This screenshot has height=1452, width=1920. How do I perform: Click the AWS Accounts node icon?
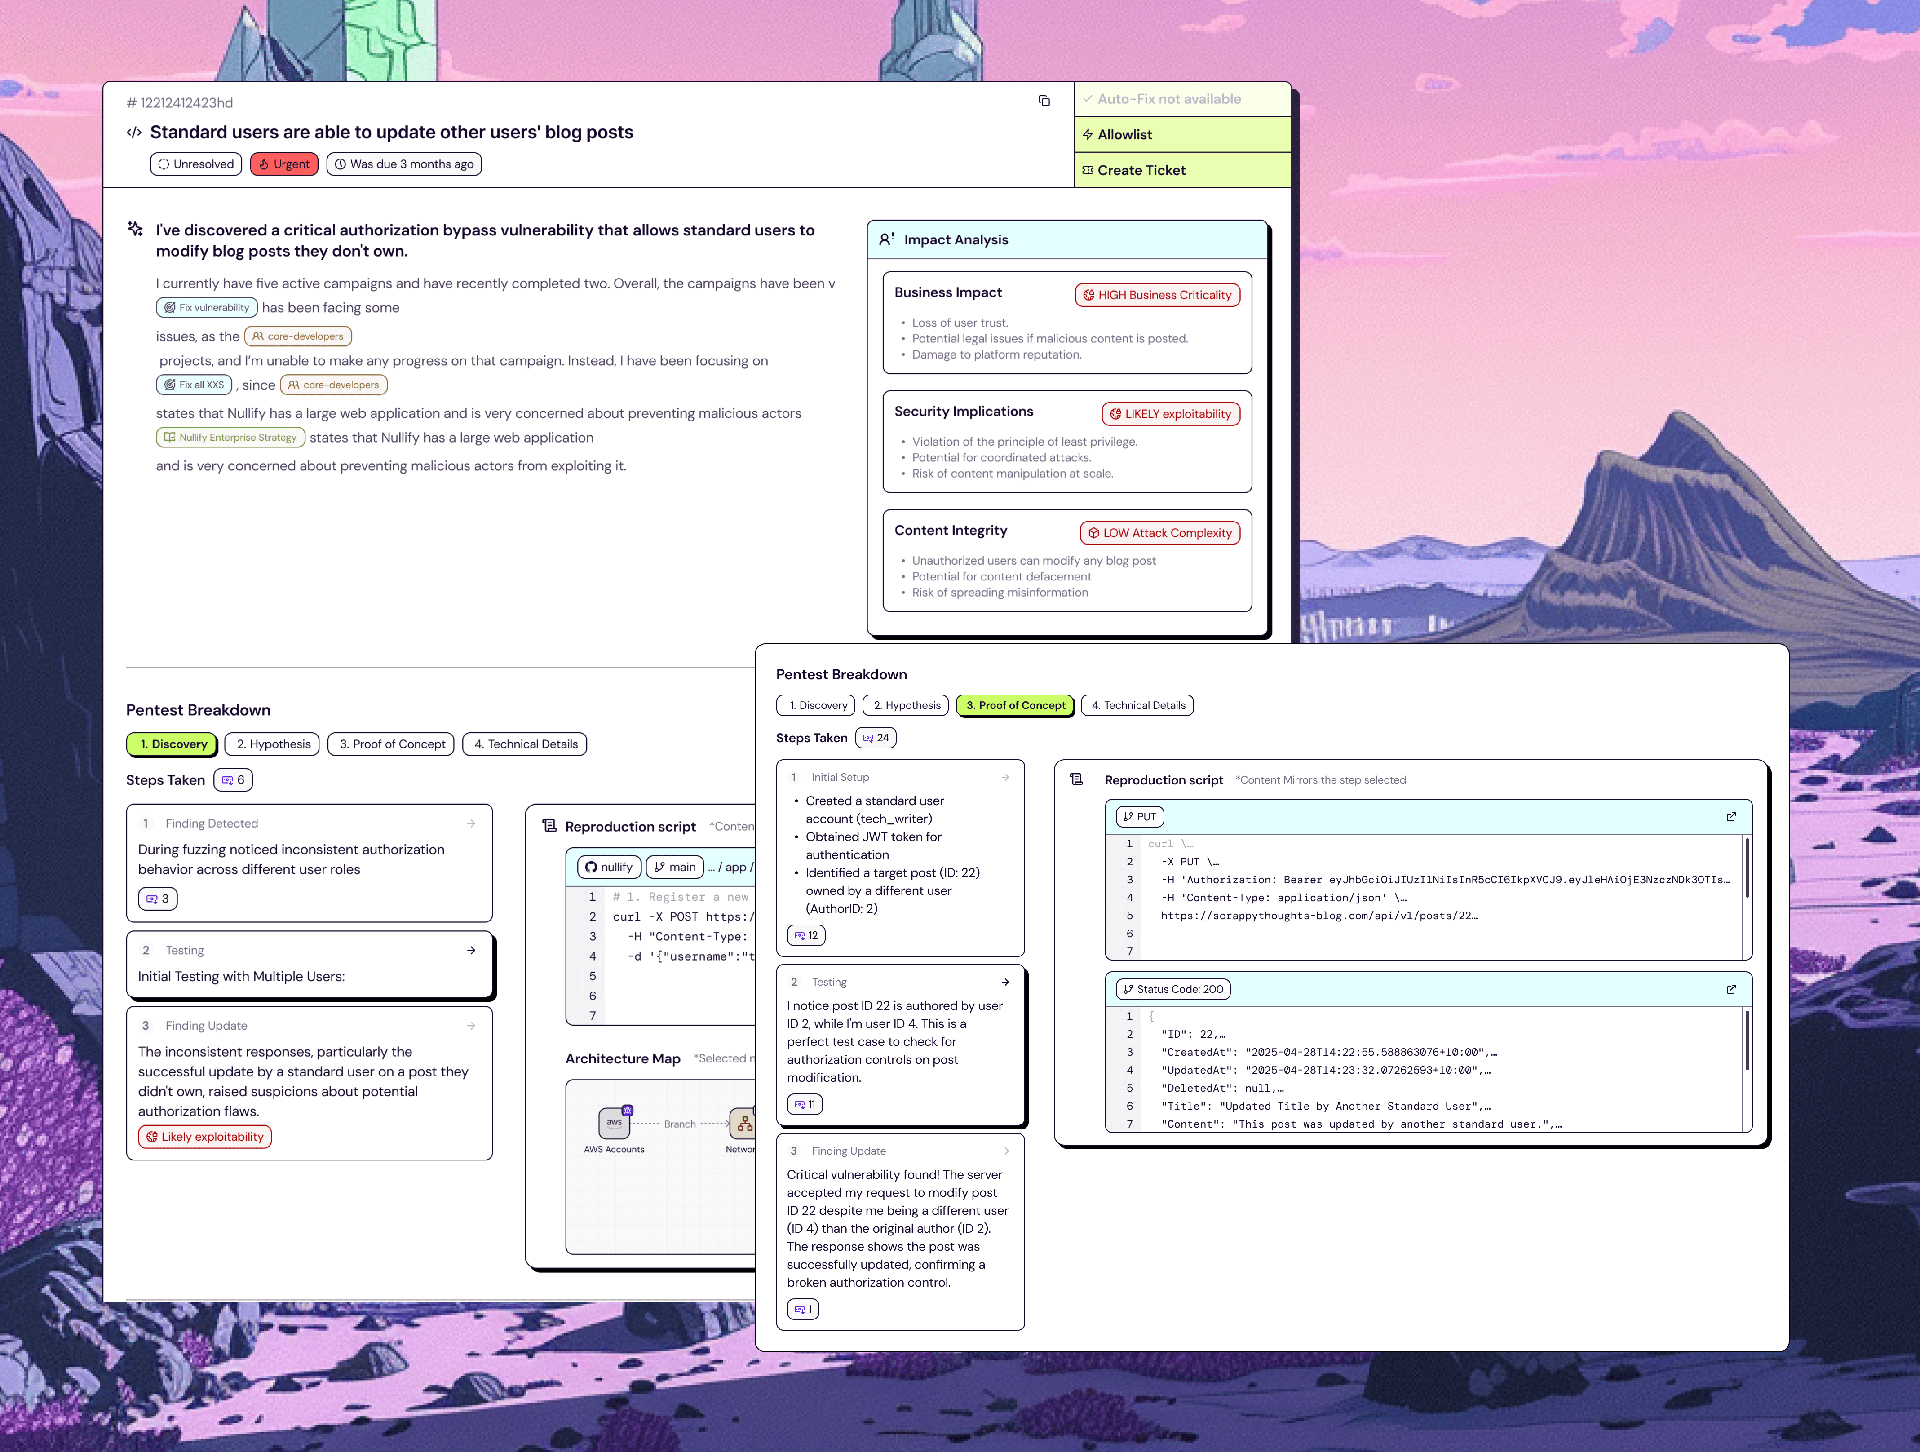click(x=615, y=1123)
